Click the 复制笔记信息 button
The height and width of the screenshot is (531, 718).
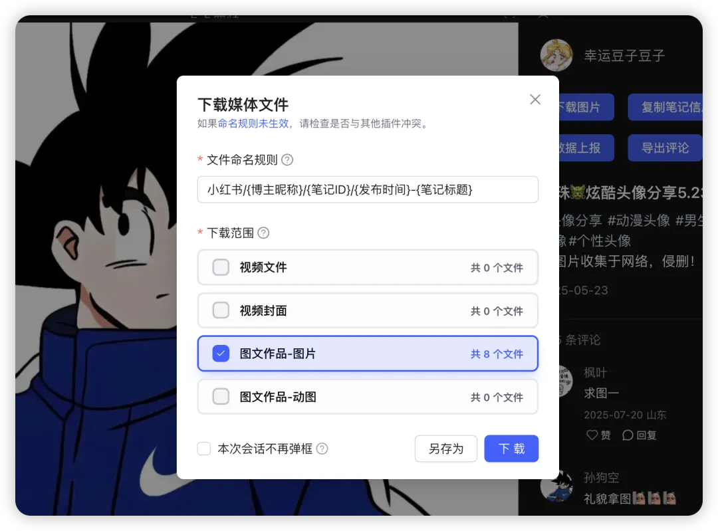(x=665, y=107)
